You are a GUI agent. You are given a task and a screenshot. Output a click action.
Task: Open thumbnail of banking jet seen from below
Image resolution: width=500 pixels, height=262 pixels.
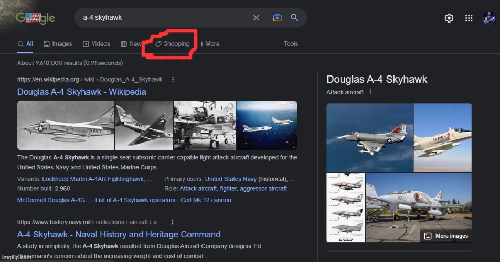(144, 125)
